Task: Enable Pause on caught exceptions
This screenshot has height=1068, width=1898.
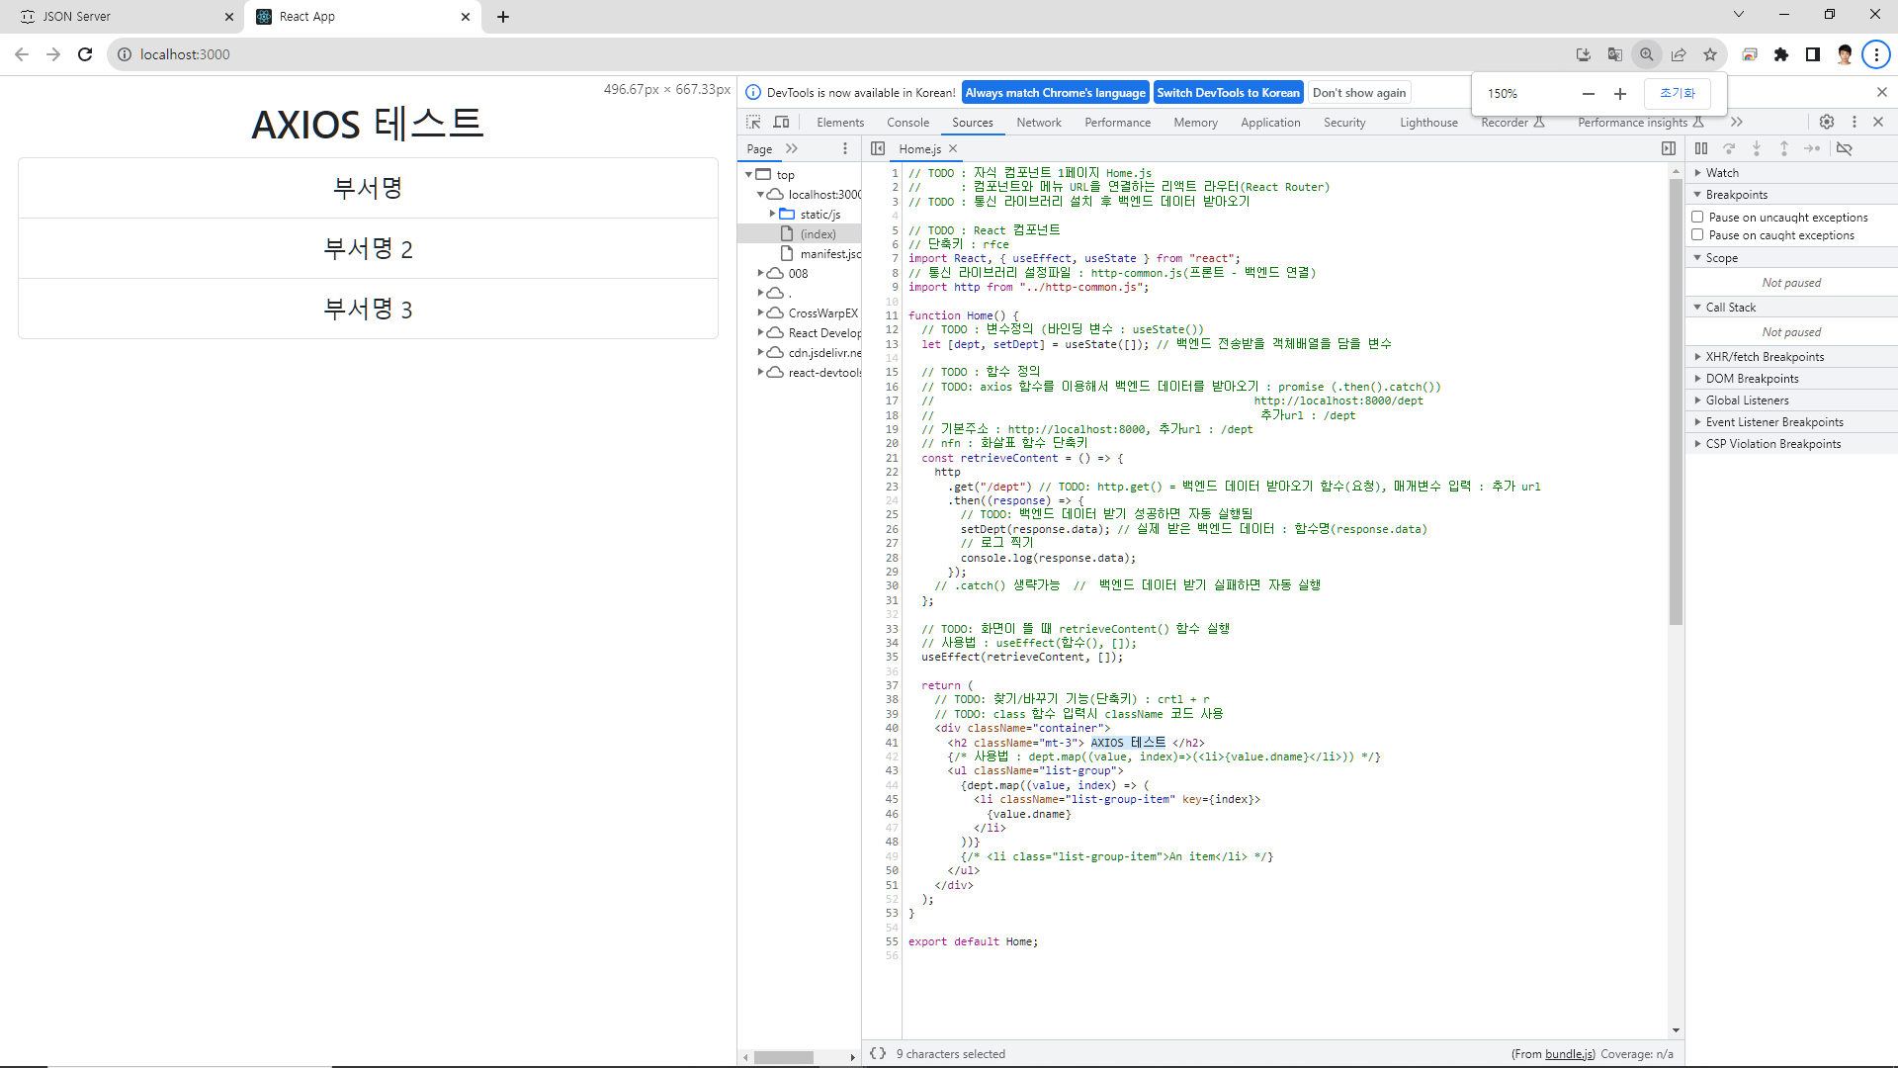Action: pos(1697,234)
